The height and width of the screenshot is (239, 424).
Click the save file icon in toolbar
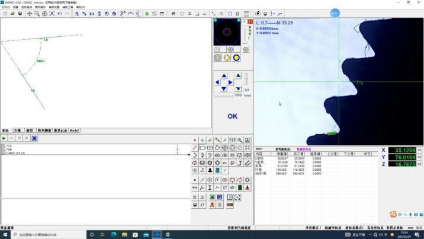[x=20, y=14]
